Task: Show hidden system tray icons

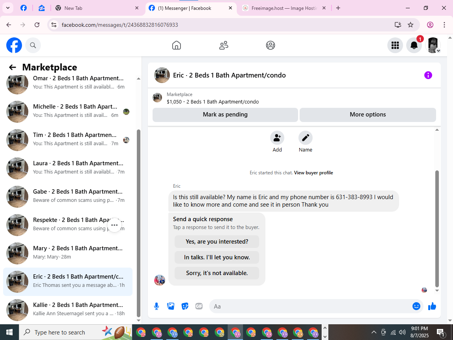Action: click(374, 332)
